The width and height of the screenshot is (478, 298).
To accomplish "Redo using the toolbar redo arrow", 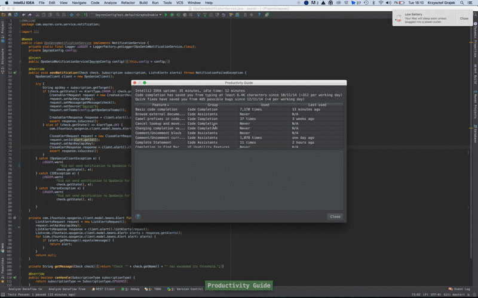I will pyautogui.click(x=30, y=14).
